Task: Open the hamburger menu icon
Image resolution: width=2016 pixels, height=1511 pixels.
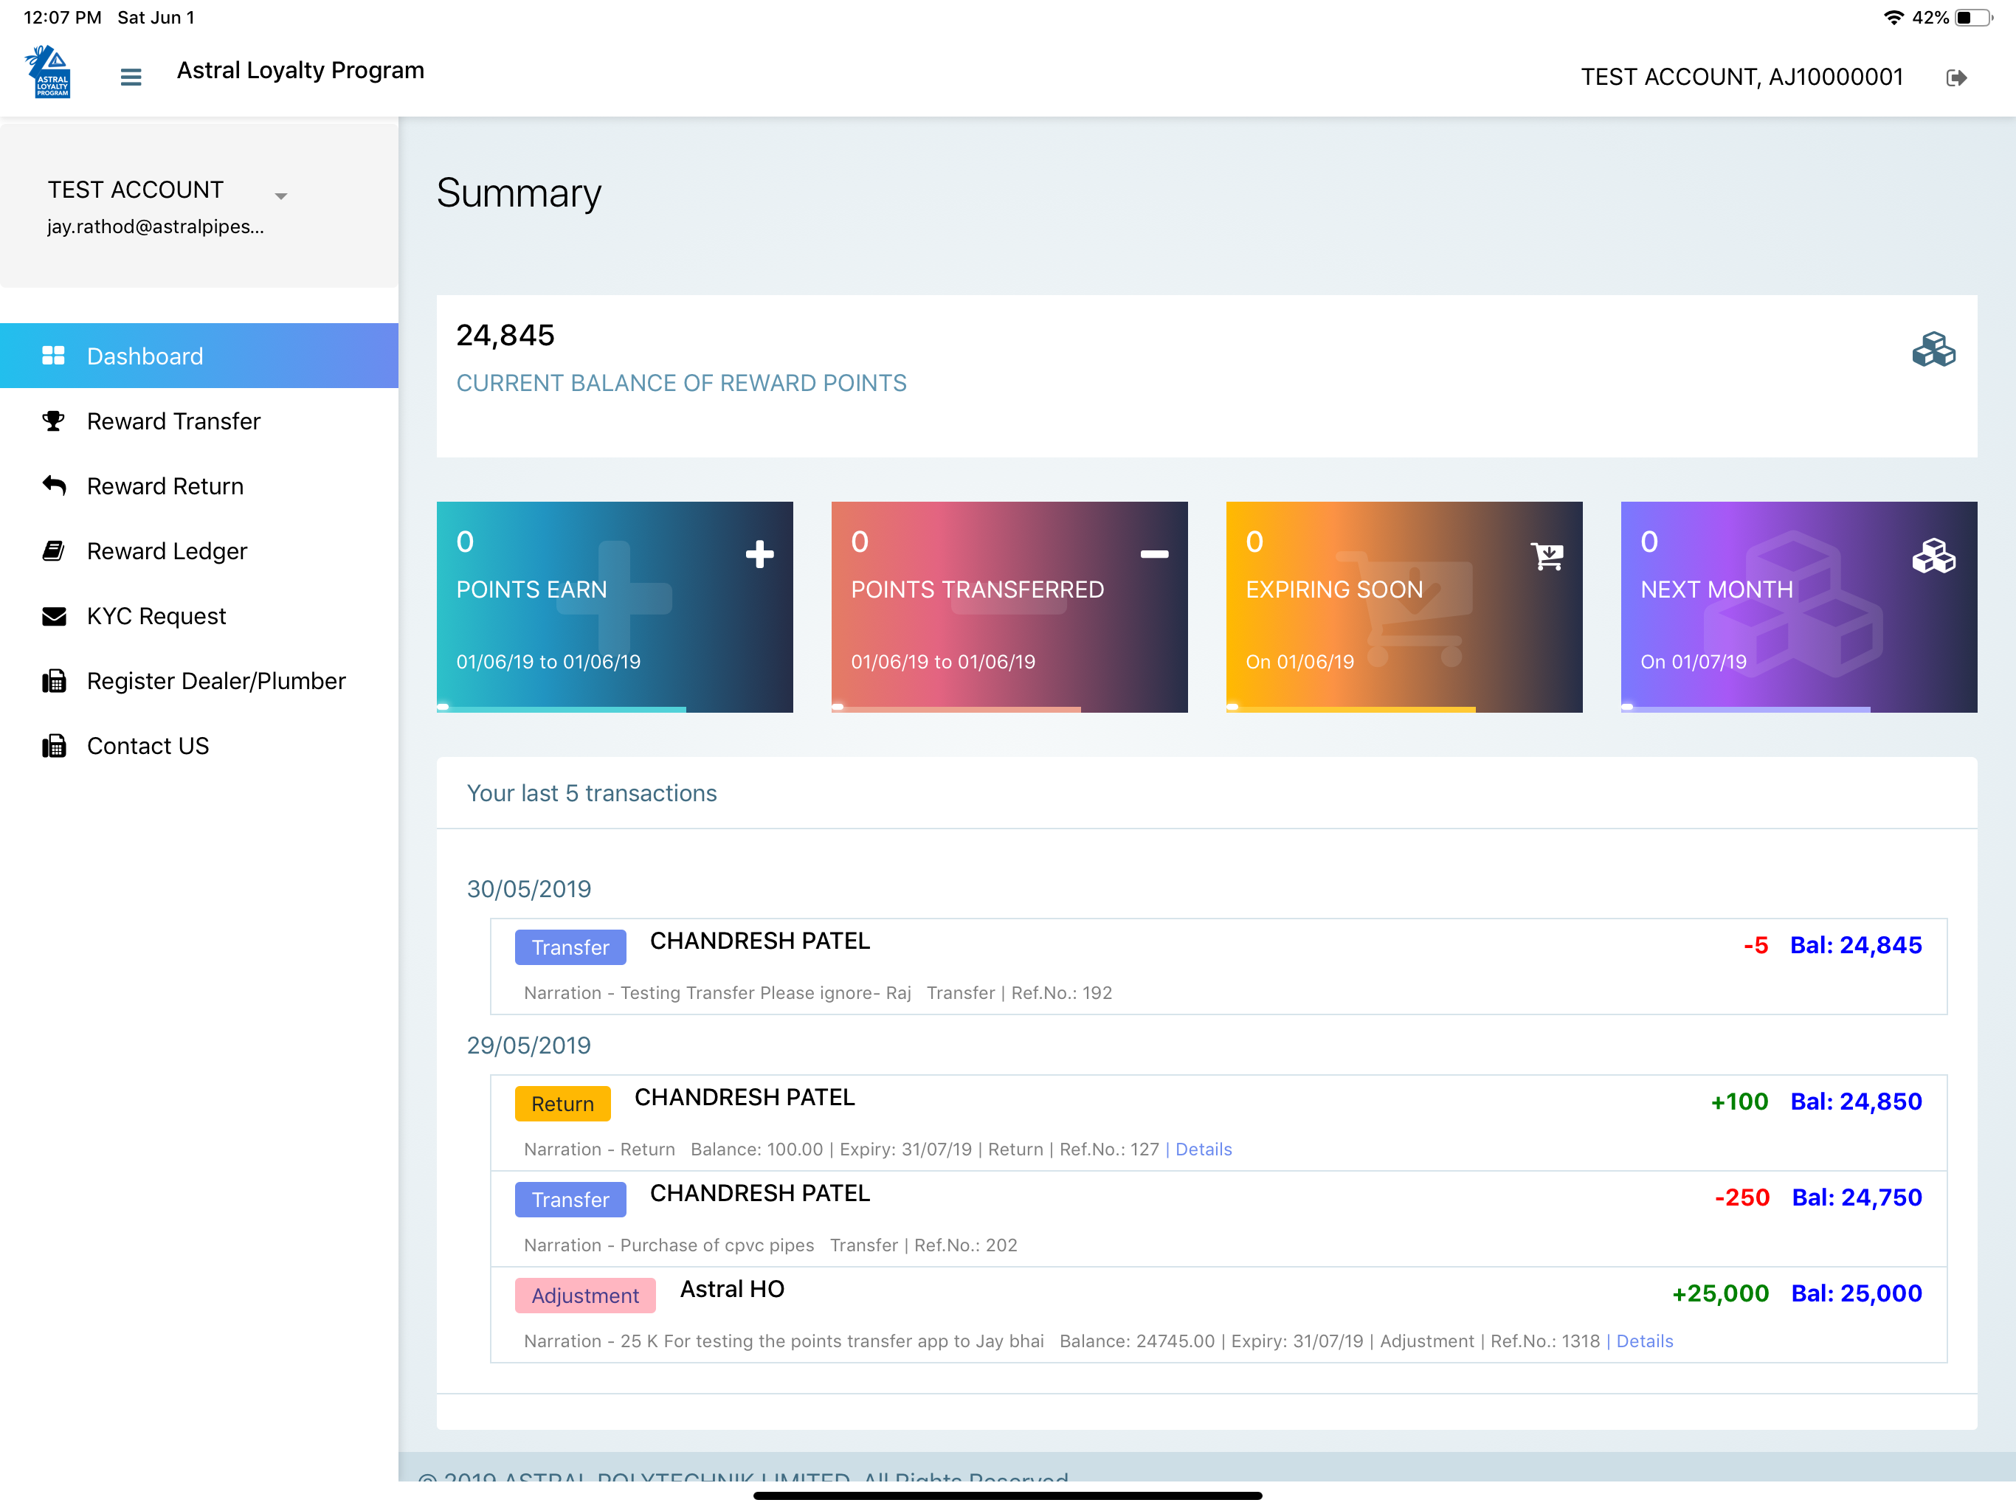Action: point(131,77)
